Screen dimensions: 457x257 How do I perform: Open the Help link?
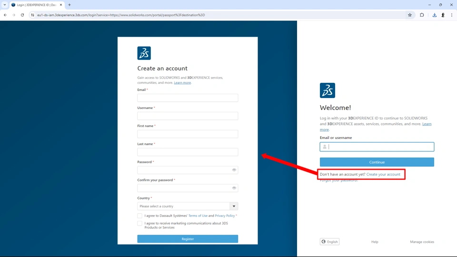(375, 242)
